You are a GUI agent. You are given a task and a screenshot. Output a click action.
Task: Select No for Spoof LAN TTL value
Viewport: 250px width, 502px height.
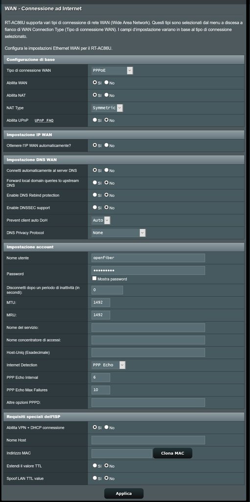pos(107,478)
